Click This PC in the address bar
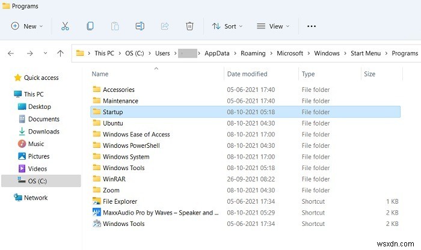Viewport: 421px width, 250px height. (x=104, y=53)
